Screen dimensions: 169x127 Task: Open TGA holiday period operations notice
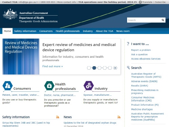point(107,2)
